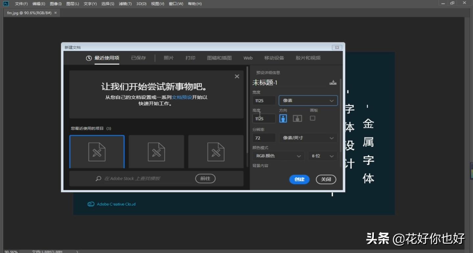The height and width of the screenshot is (253, 473).
Task: Select the portrait orientation icon
Action: click(x=283, y=118)
